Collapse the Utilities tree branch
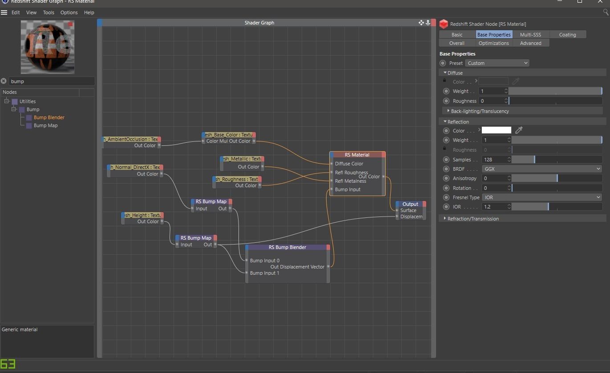The height and width of the screenshot is (373, 610). tap(7, 101)
